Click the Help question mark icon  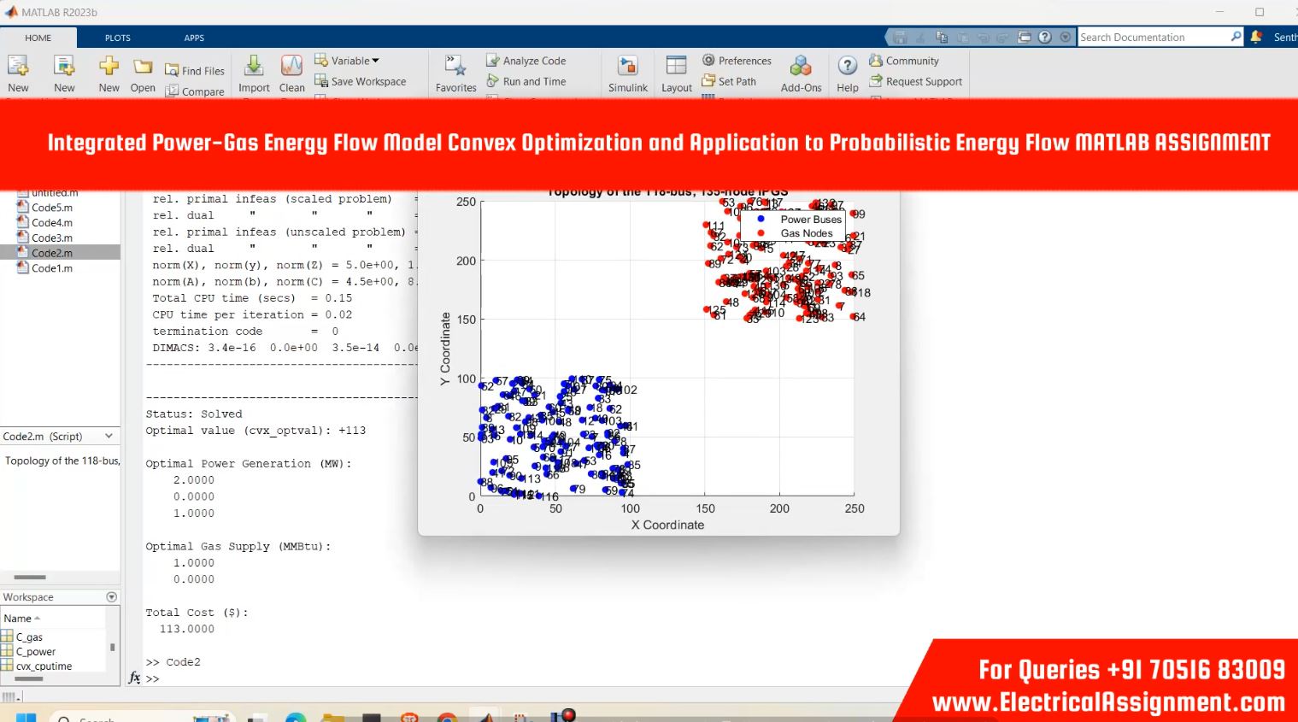point(847,67)
